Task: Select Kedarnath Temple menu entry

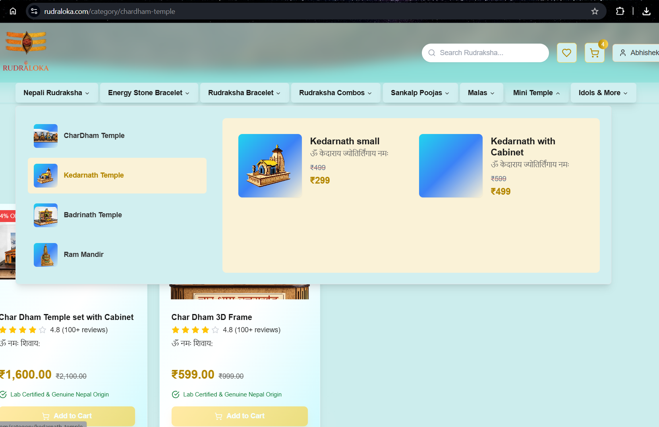Action: pos(117,176)
